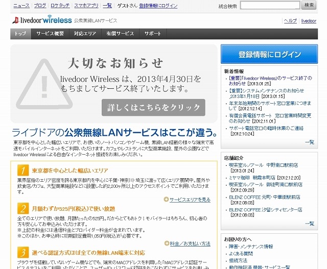This screenshot has width=327, height=269.
Task: Click the warning triangle graphic in the banner
Action: coord(44,84)
